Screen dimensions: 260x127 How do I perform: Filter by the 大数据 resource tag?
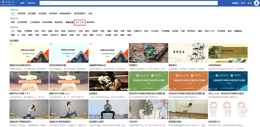coord(108,35)
